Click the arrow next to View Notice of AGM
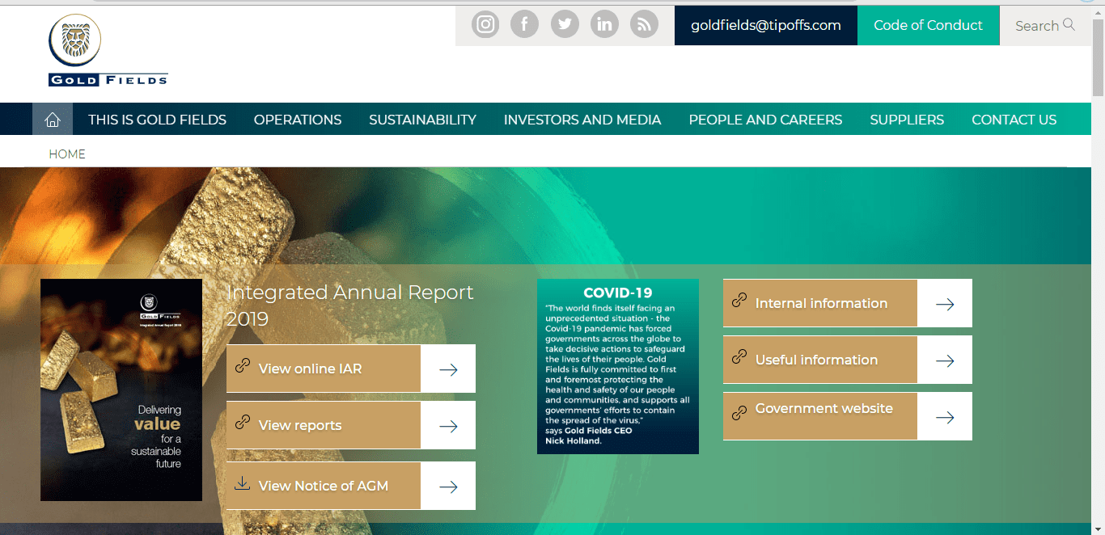1105x535 pixels. 448,487
